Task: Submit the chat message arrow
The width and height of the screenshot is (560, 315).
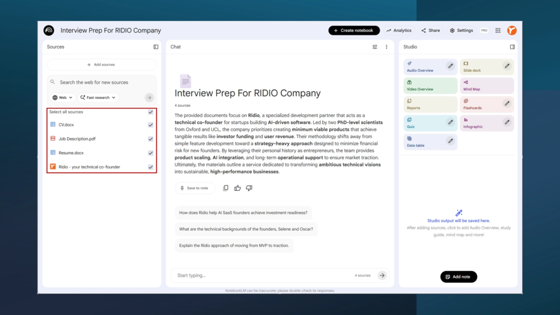Action: coord(382,276)
